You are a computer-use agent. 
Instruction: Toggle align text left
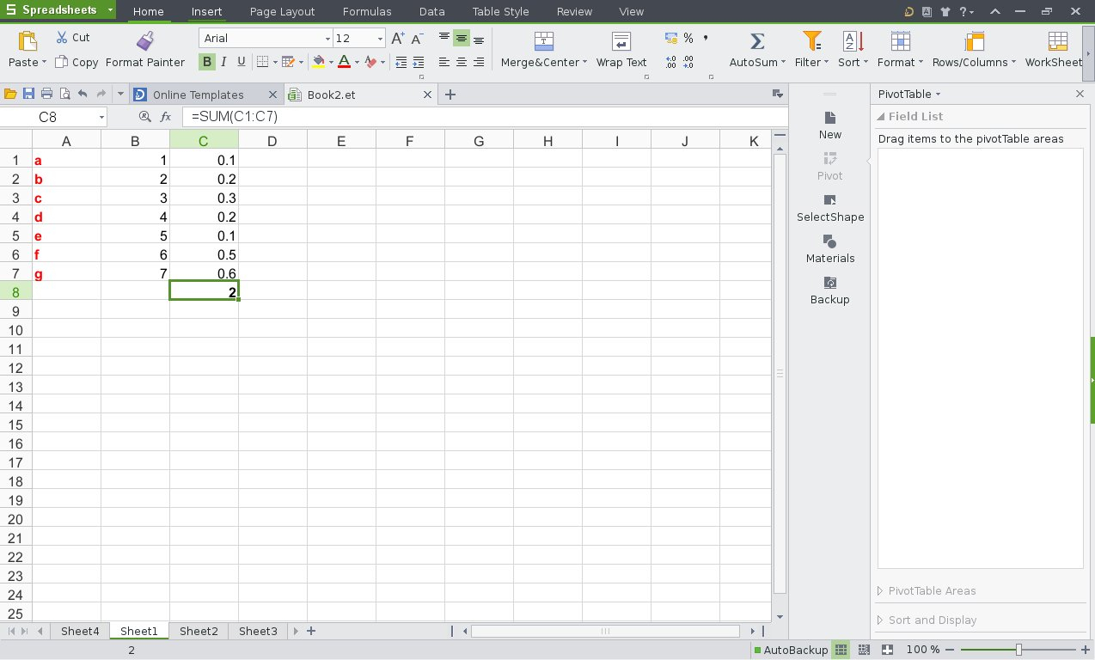click(444, 62)
